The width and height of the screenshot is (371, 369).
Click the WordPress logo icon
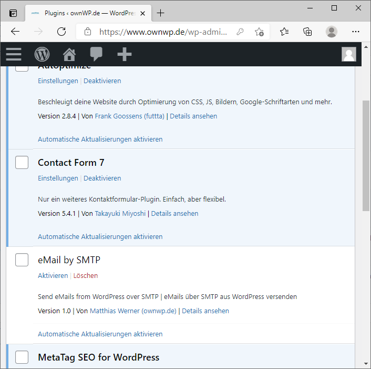[x=42, y=54]
